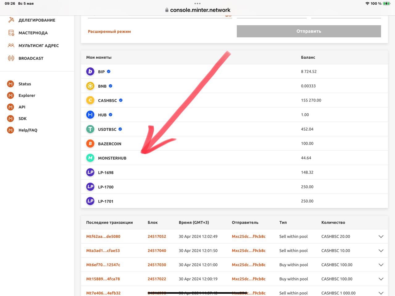Click the verified badge next to CASHBSC
Image resolution: width=395 pixels, height=296 pixels.
coord(121,100)
